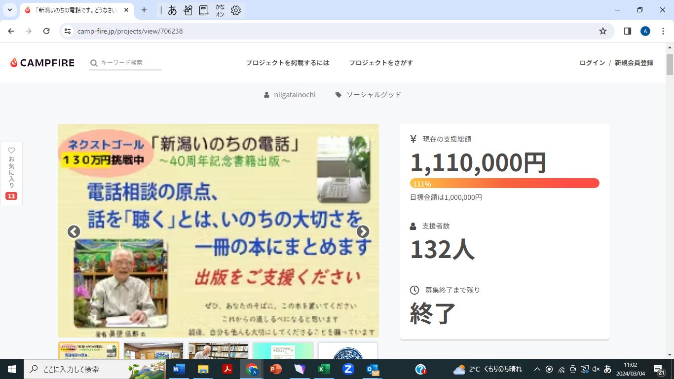The image size is (674, 379).
Task: Click the 1,110,000円 total amount
Action: [x=478, y=163]
